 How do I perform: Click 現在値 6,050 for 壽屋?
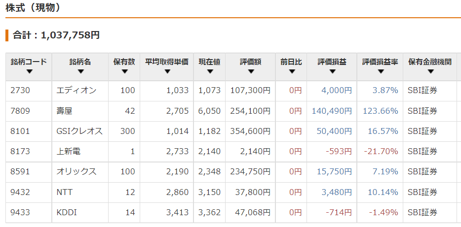(x=209, y=111)
